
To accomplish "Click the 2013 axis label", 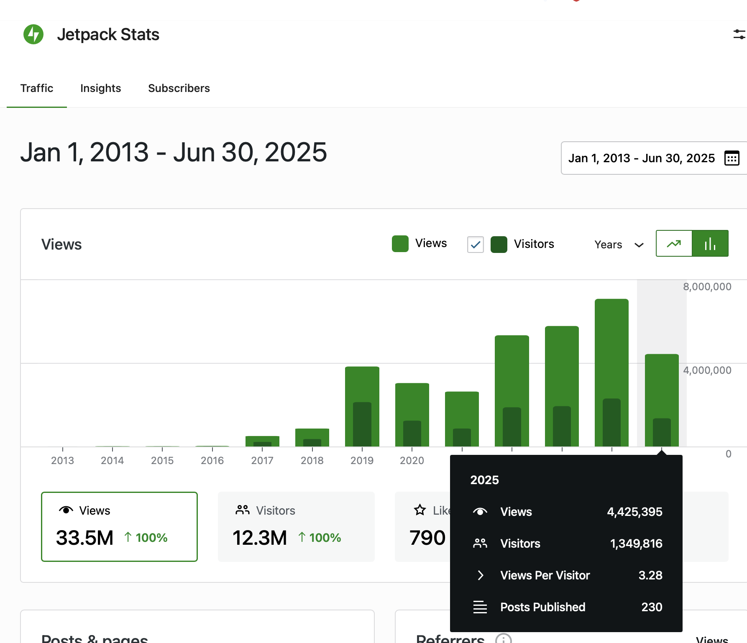I will coord(62,460).
